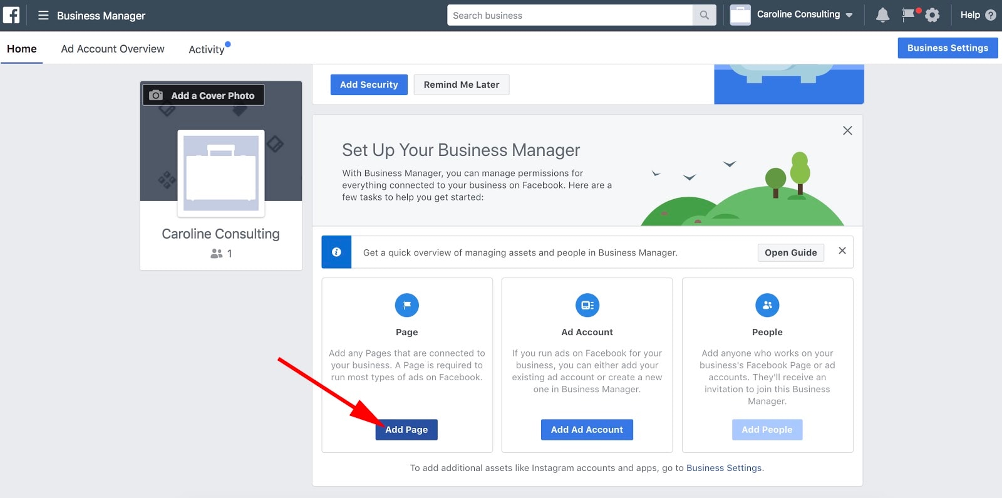Focus the Search business field

570,15
